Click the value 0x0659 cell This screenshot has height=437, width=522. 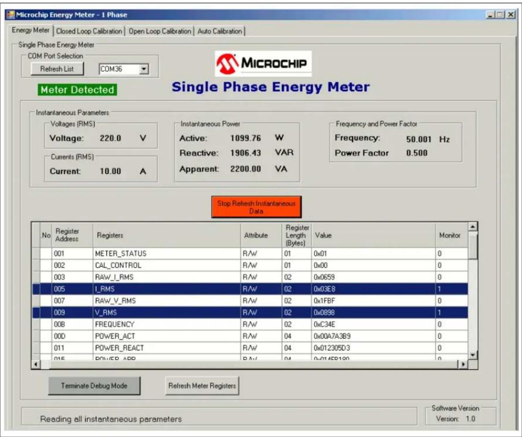point(373,277)
